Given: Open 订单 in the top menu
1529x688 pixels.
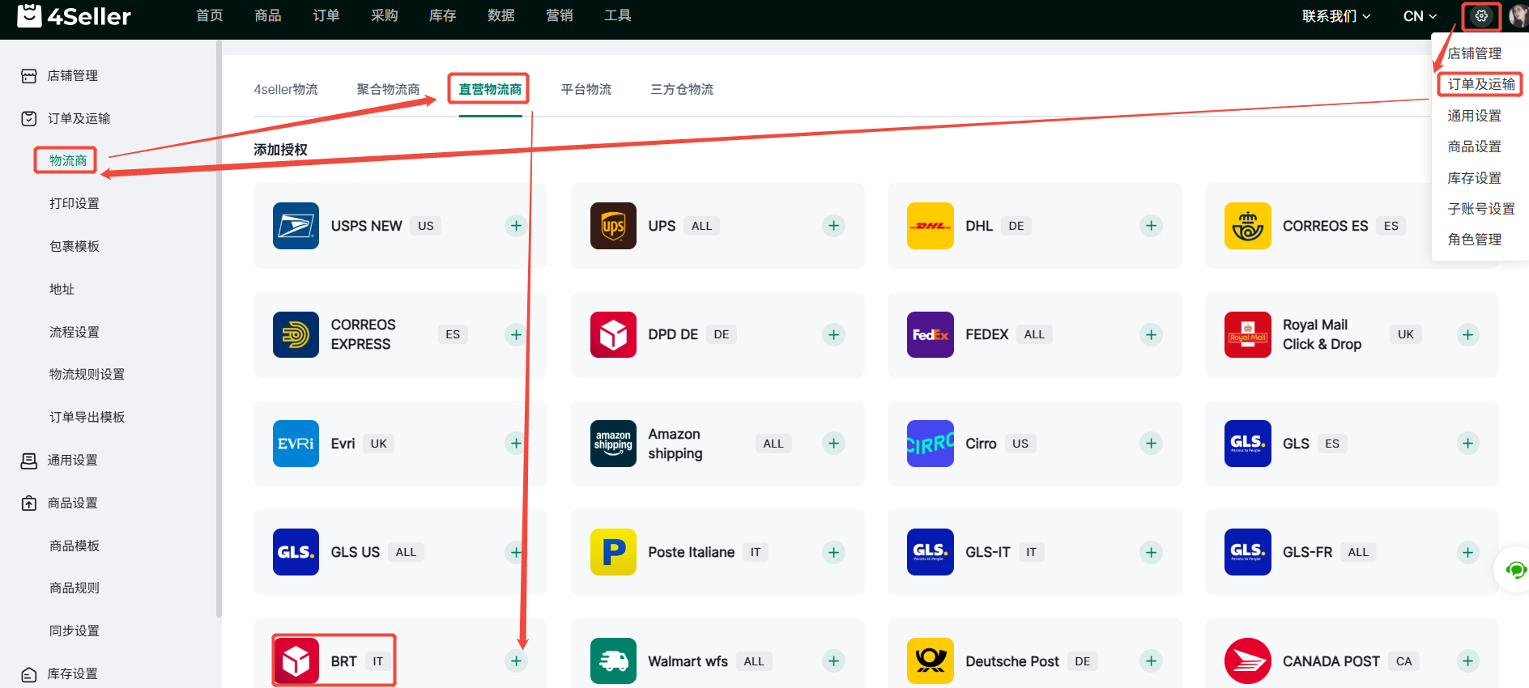Looking at the screenshot, I should (x=326, y=15).
